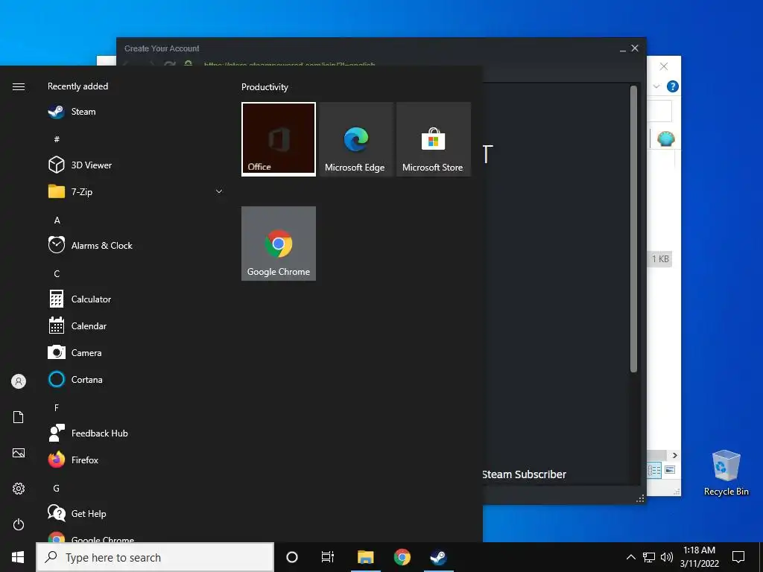This screenshot has width=763, height=572.
Task: Open Microsoft Store tile
Action: [x=434, y=139]
